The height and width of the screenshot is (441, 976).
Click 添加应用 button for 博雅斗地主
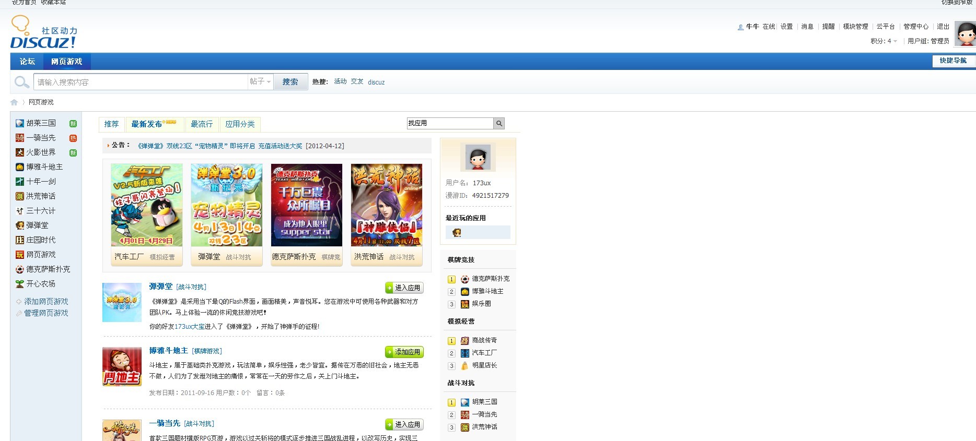404,352
